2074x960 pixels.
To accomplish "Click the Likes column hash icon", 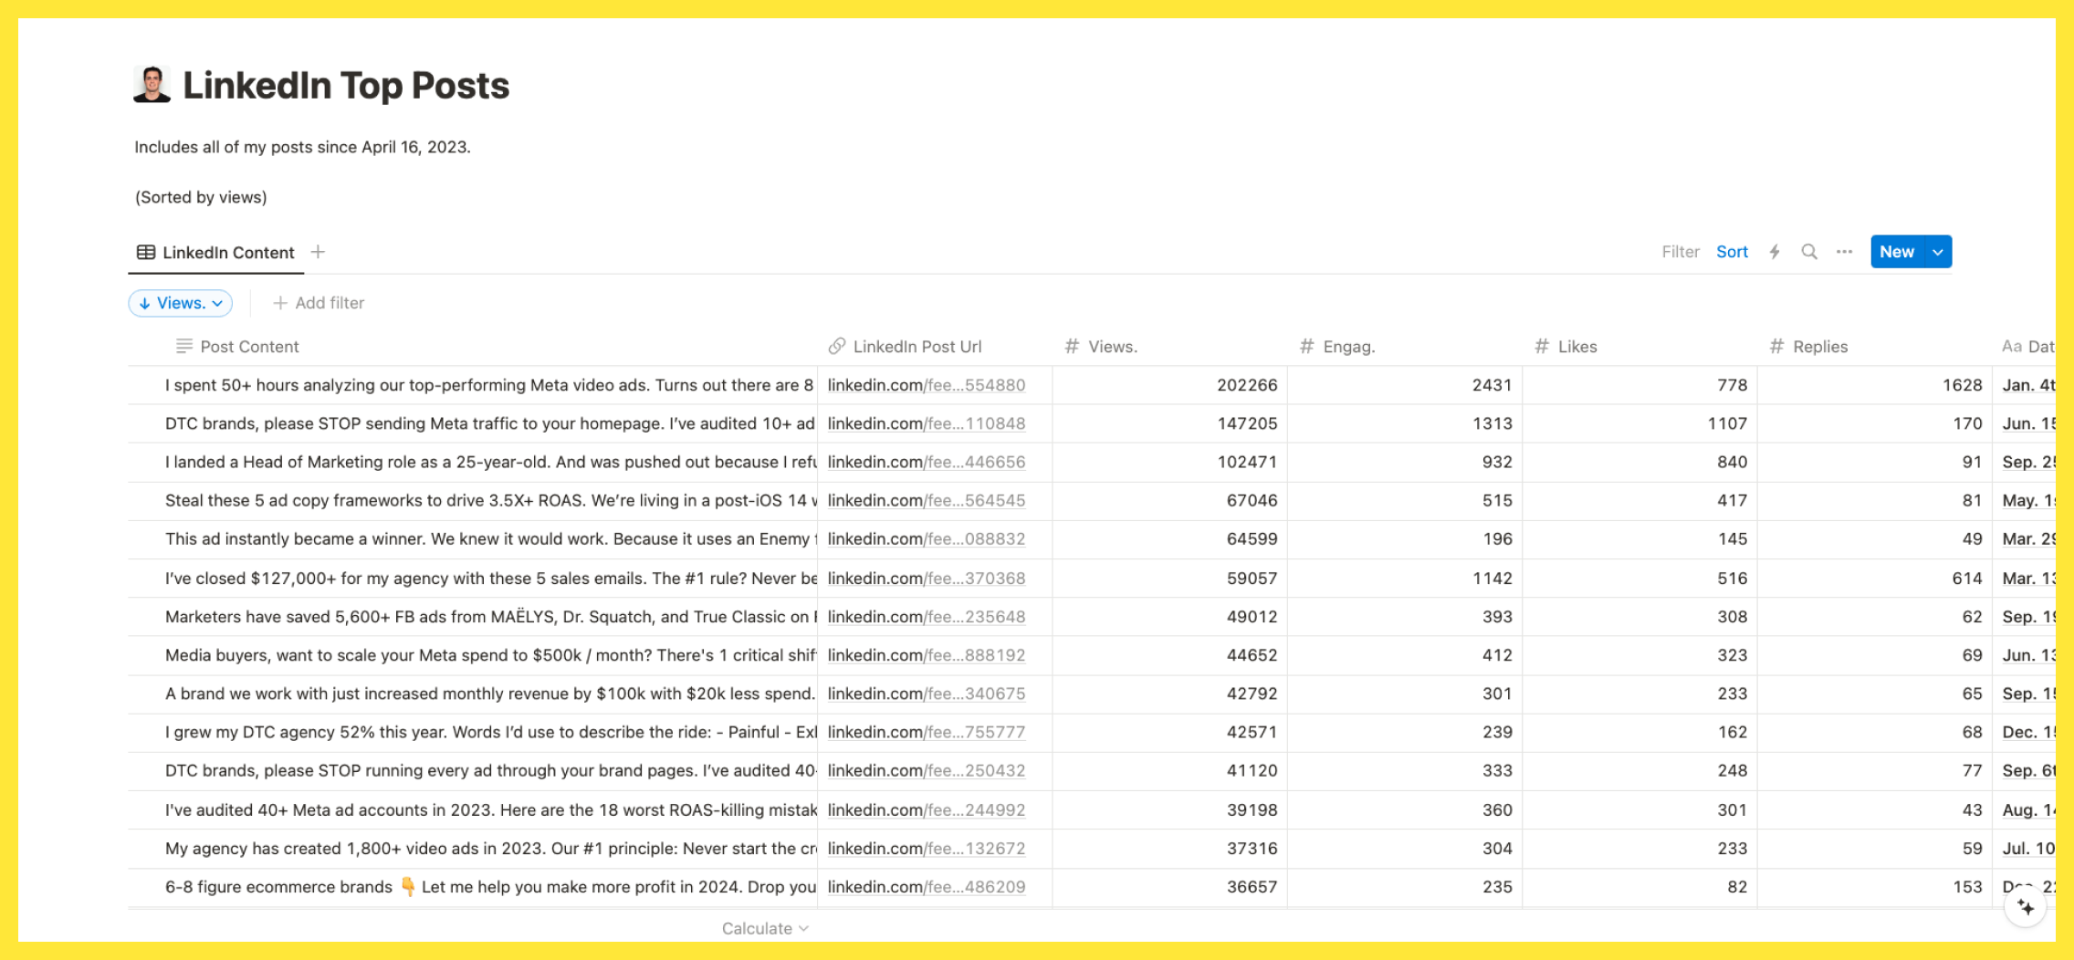I will click(1542, 347).
